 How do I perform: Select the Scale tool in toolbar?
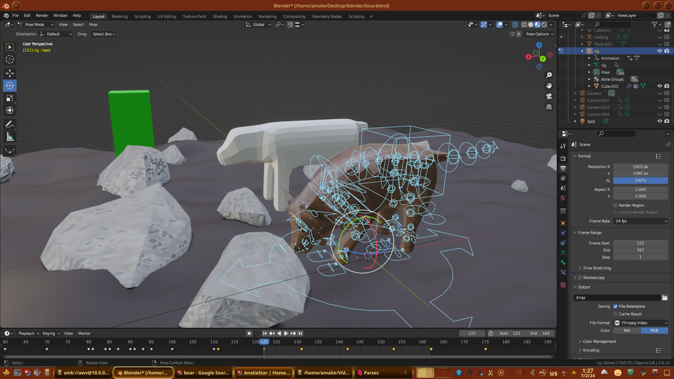coord(10,98)
